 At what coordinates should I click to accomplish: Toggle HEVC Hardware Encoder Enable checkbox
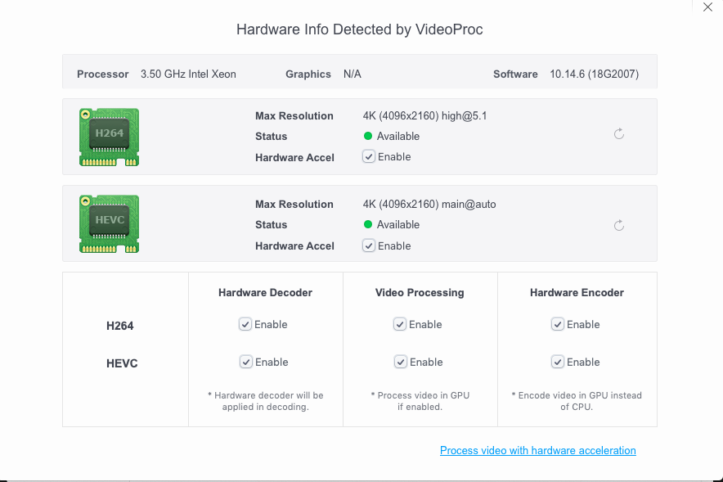point(558,362)
